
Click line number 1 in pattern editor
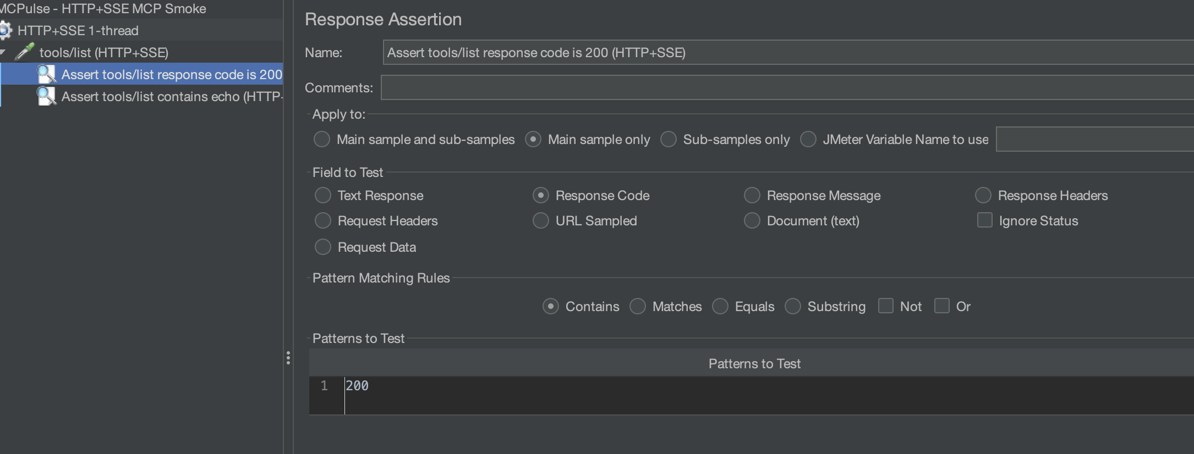click(x=324, y=386)
